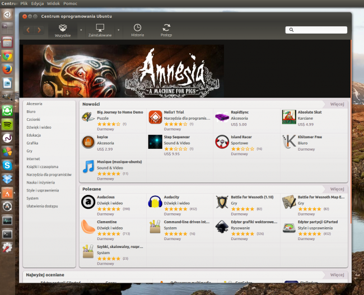Open the Command-line driven int... package icon
The image size is (364, 295).
point(155,227)
